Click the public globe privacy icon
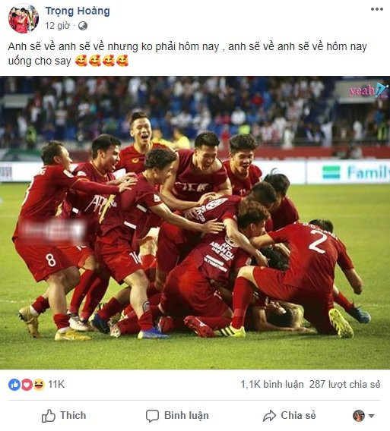The image size is (390, 431). click(x=83, y=26)
